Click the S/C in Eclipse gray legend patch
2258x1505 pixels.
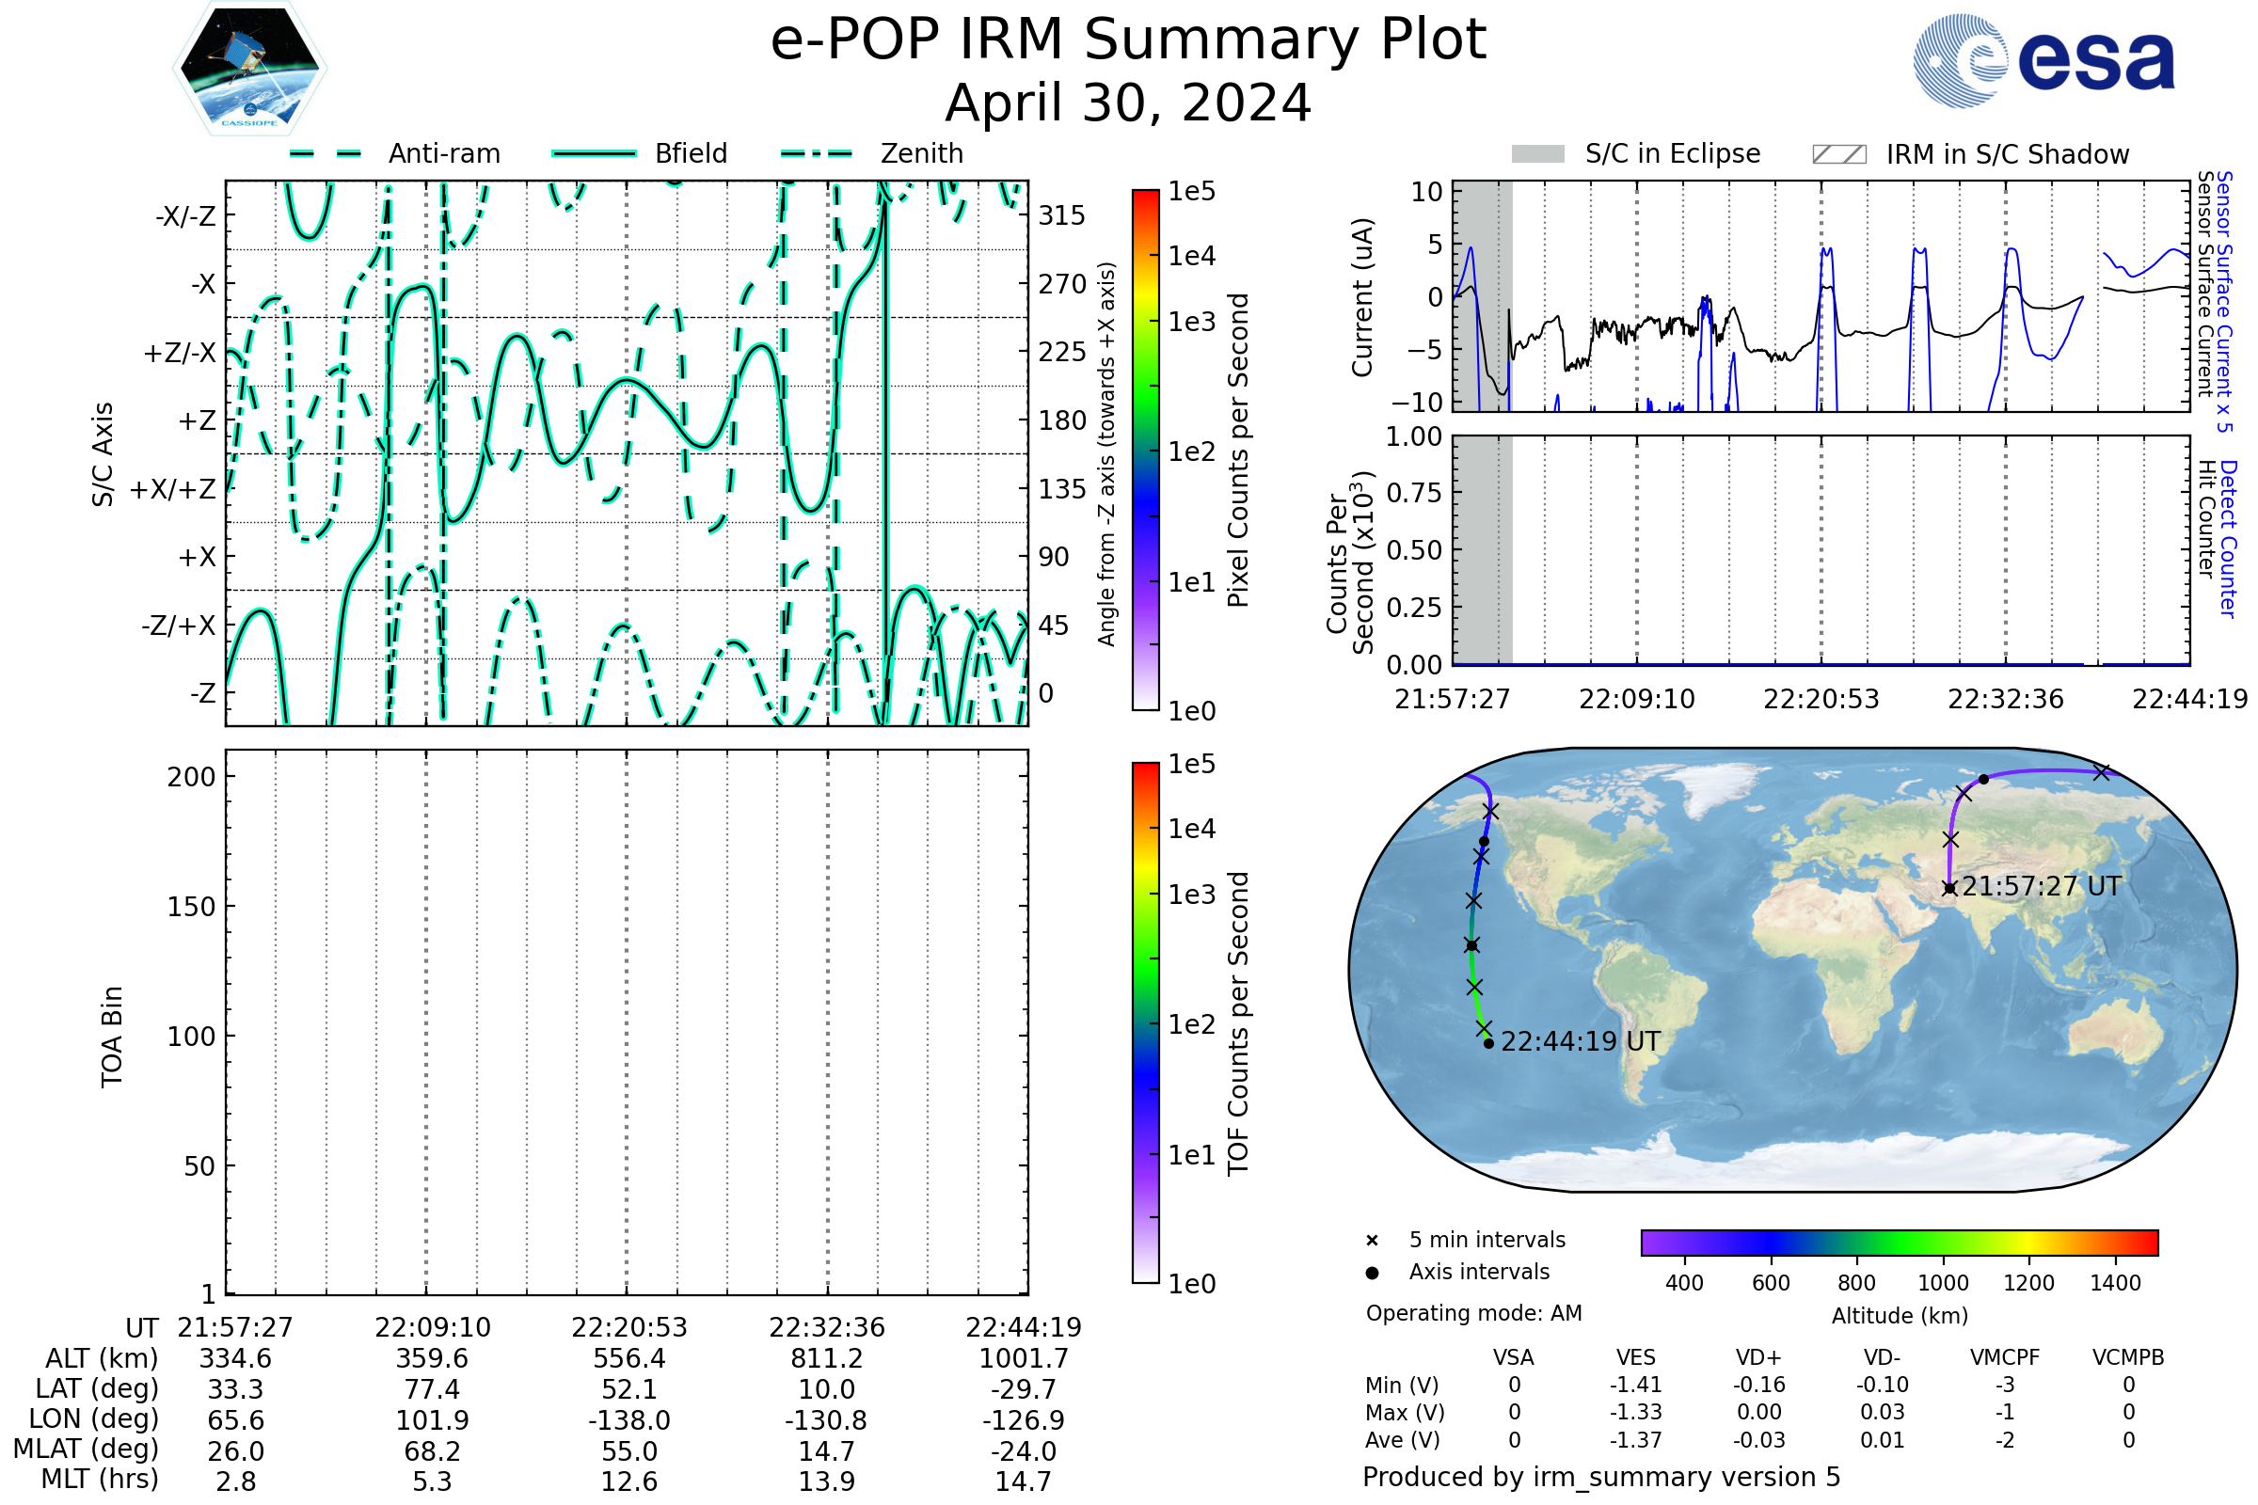pos(1537,154)
